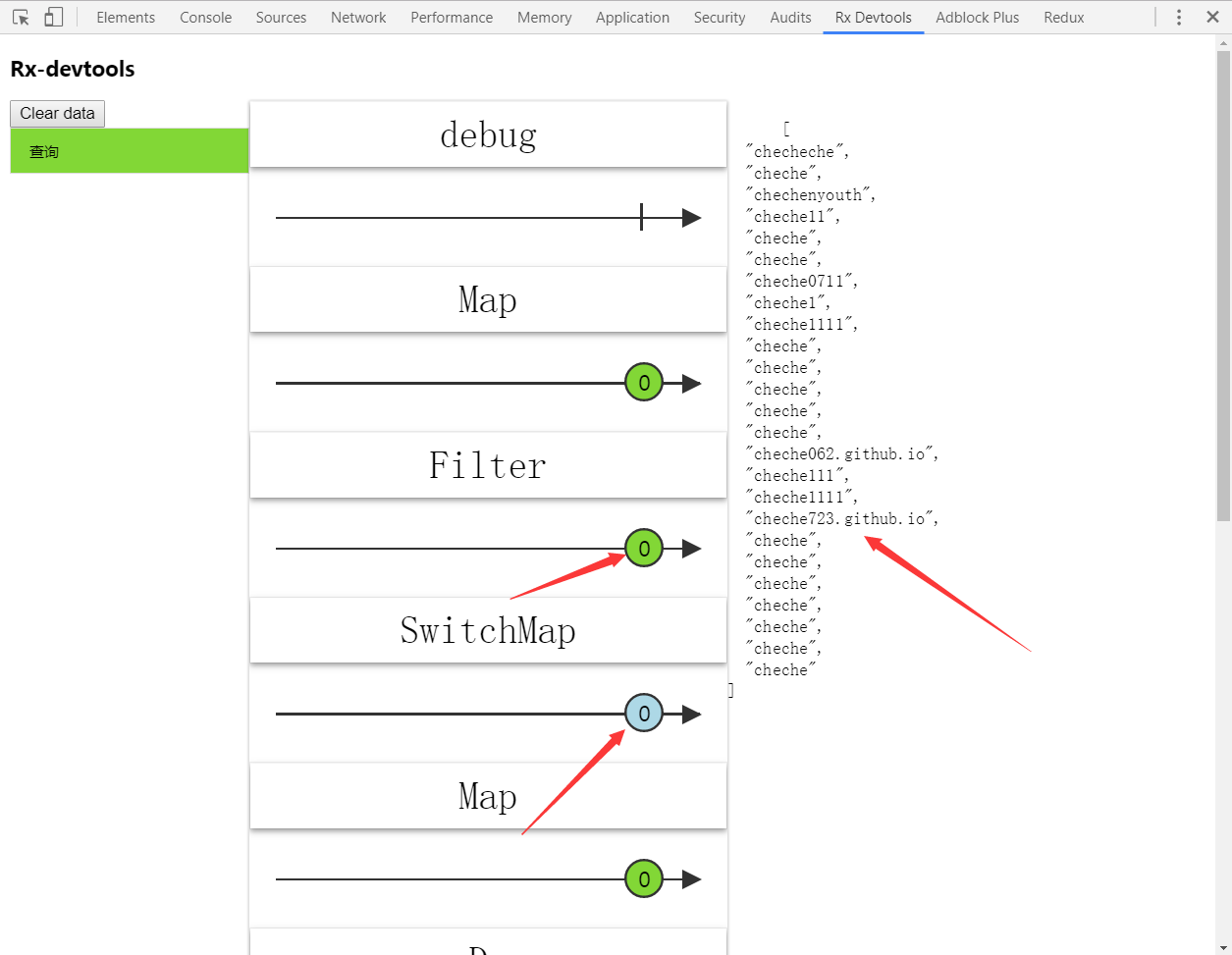Click the vertical scrollbar thumb
Viewport: 1232px width, 955px height.
coord(1223,285)
